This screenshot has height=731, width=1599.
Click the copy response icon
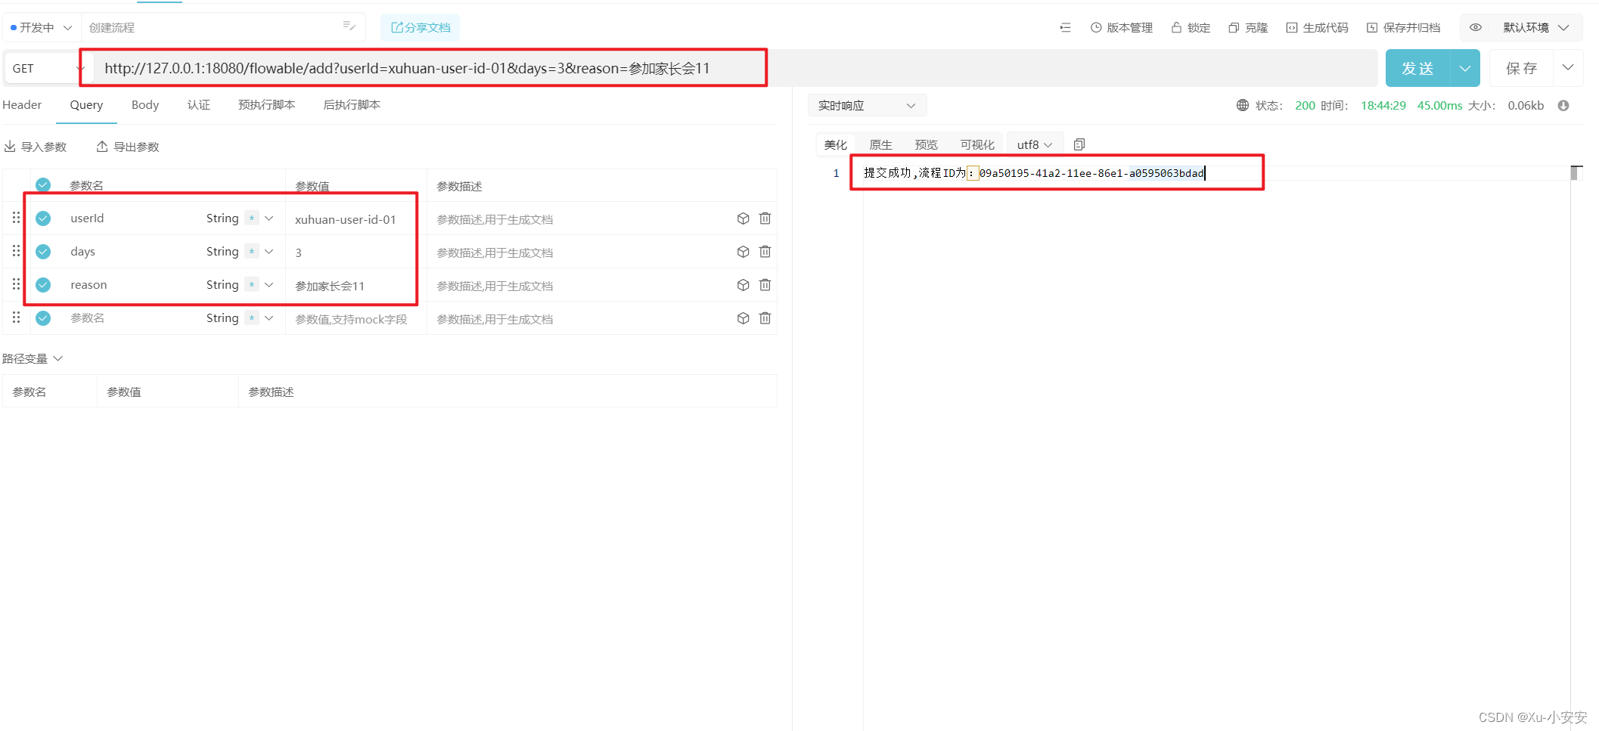click(1079, 144)
